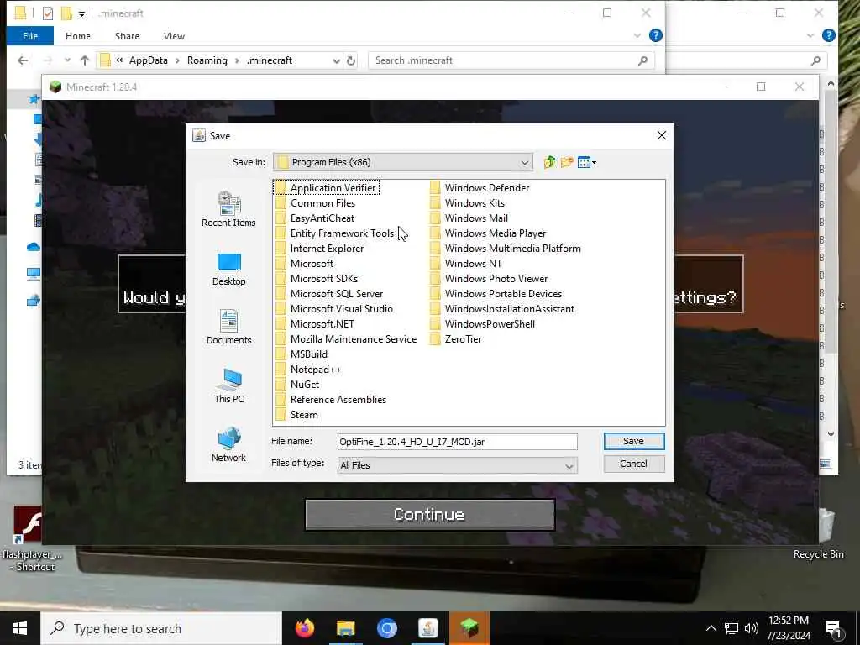
Task: Select the Notepad++ folder
Action: click(x=309, y=370)
